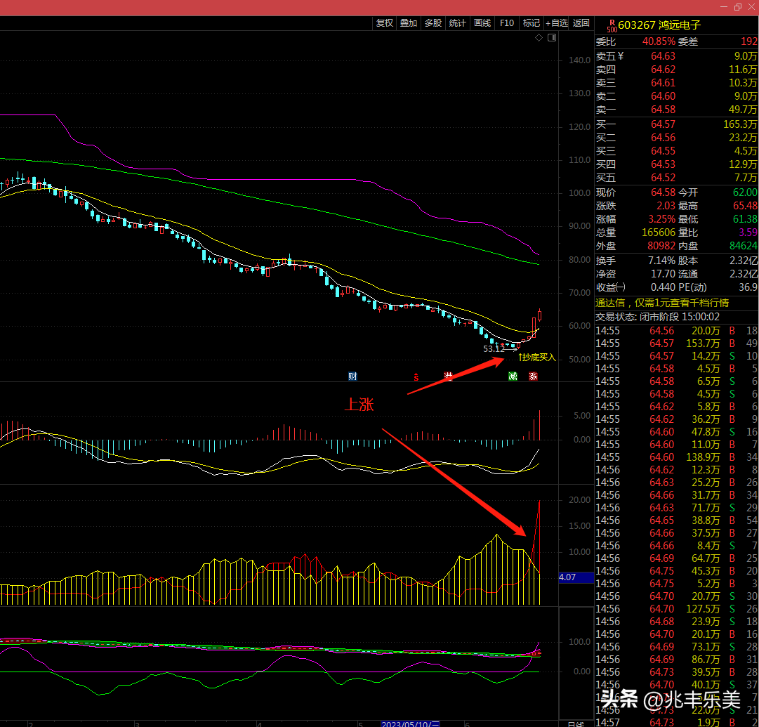759x727 pixels.
Task: Select the stock title 603267 鸿远电子
Action: pos(659,25)
